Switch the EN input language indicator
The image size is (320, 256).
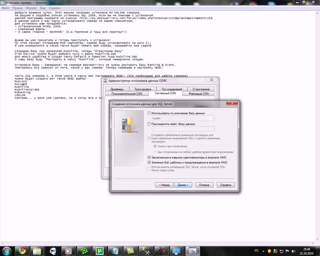tap(256, 250)
